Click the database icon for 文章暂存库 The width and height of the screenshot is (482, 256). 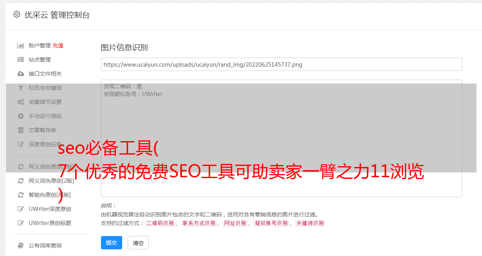coord(21,130)
